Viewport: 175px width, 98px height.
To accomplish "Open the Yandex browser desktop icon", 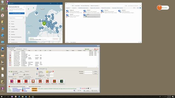I will point(2,16).
